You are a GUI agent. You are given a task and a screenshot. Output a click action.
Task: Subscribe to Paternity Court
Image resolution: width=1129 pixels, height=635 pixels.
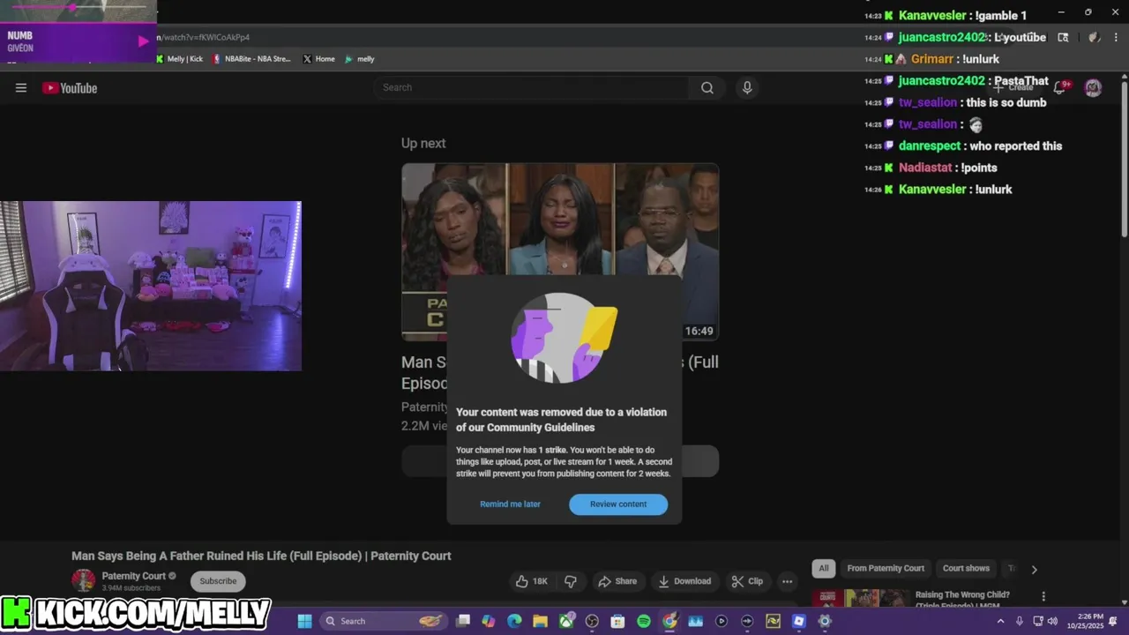(x=218, y=581)
